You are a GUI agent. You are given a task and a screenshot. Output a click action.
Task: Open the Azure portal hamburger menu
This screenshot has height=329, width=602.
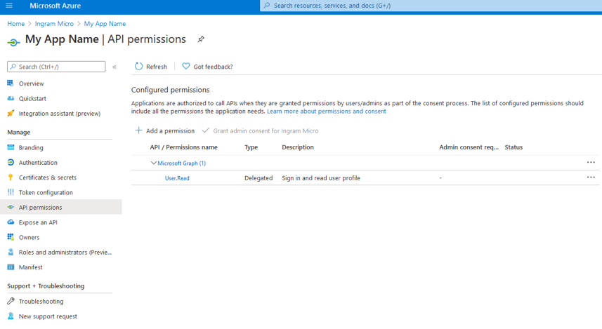pyautogui.click(x=9, y=6)
